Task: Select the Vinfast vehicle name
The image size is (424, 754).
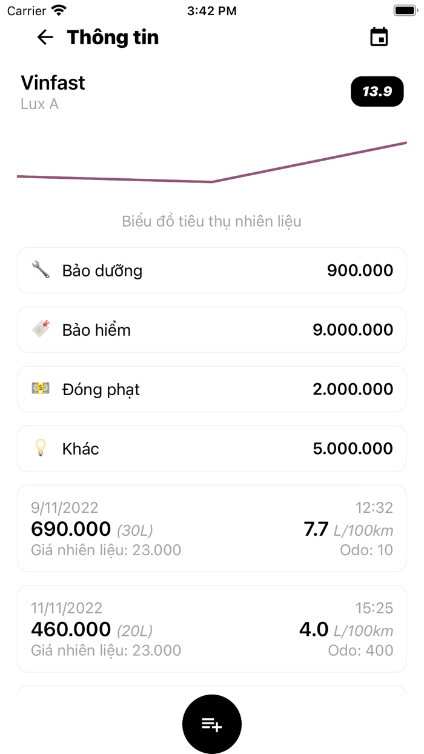Action: click(53, 83)
